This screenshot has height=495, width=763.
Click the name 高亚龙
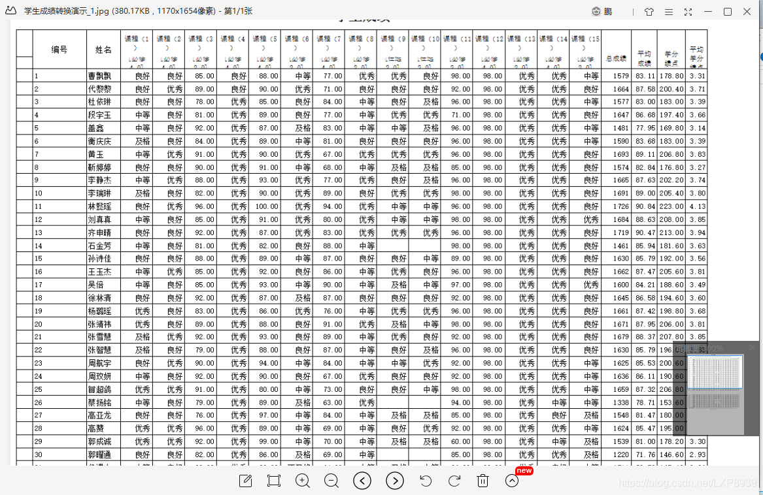[x=100, y=415]
